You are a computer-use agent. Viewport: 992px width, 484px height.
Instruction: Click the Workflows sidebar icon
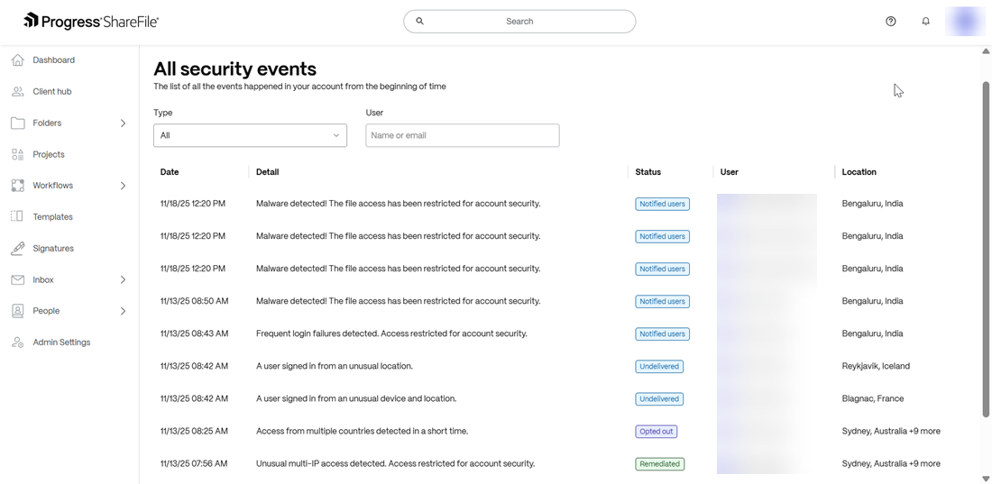[18, 186]
